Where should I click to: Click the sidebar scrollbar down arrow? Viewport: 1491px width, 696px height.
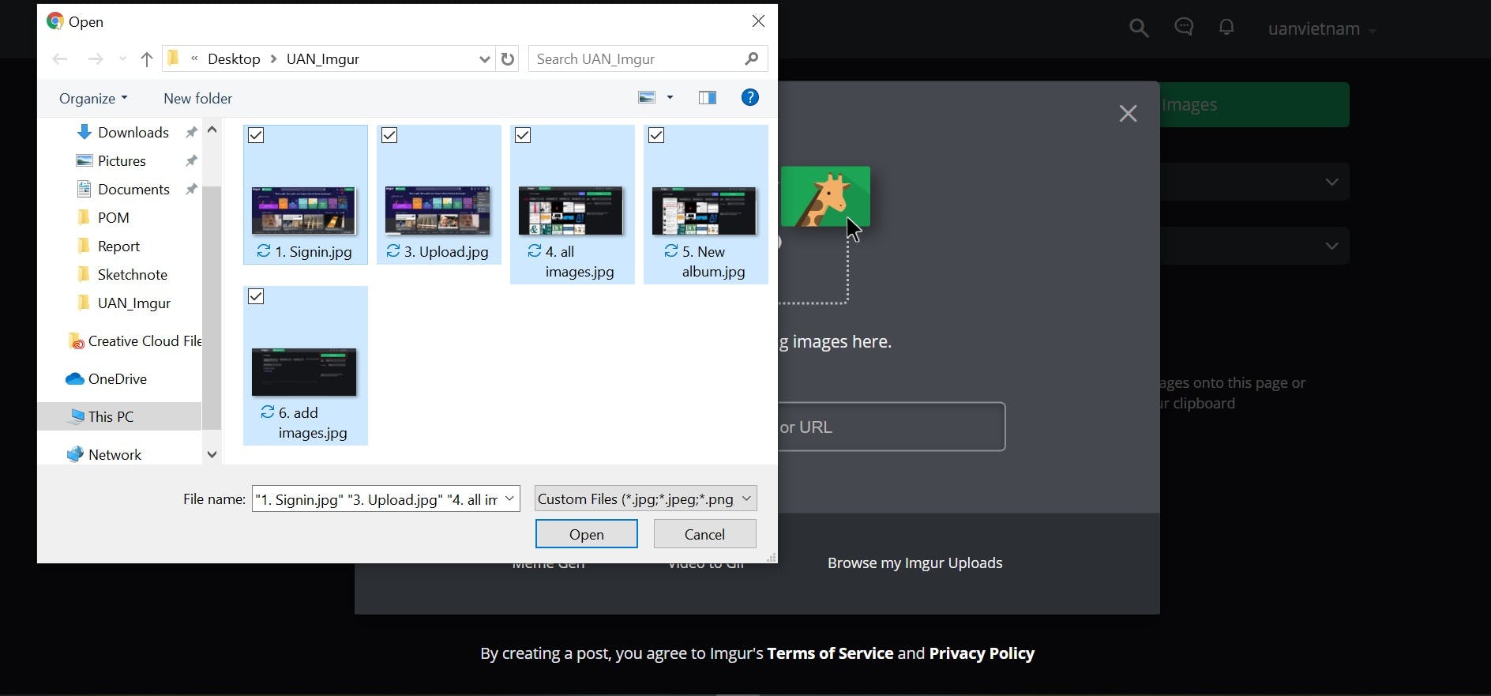click(212, 454)
